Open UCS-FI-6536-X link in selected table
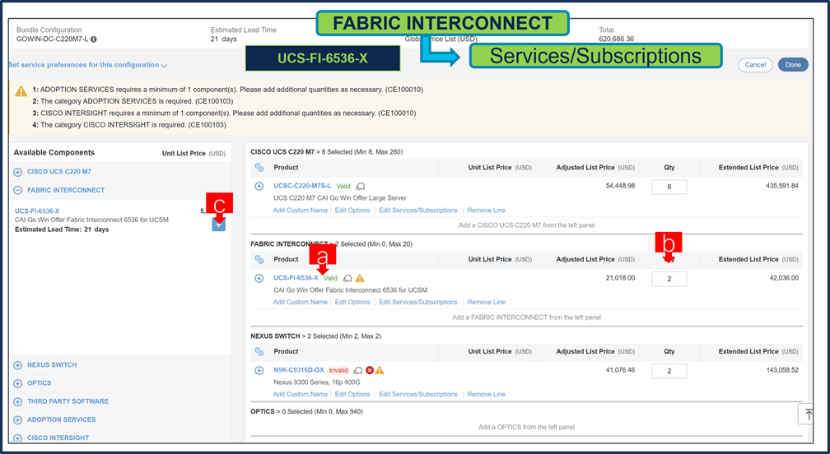This screenshot has height=454, width=830. pyautogui.click(x=296, y=278)
